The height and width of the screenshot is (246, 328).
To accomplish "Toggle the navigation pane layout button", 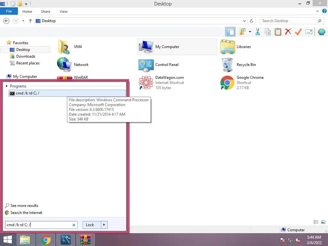I will click(230, 32).
